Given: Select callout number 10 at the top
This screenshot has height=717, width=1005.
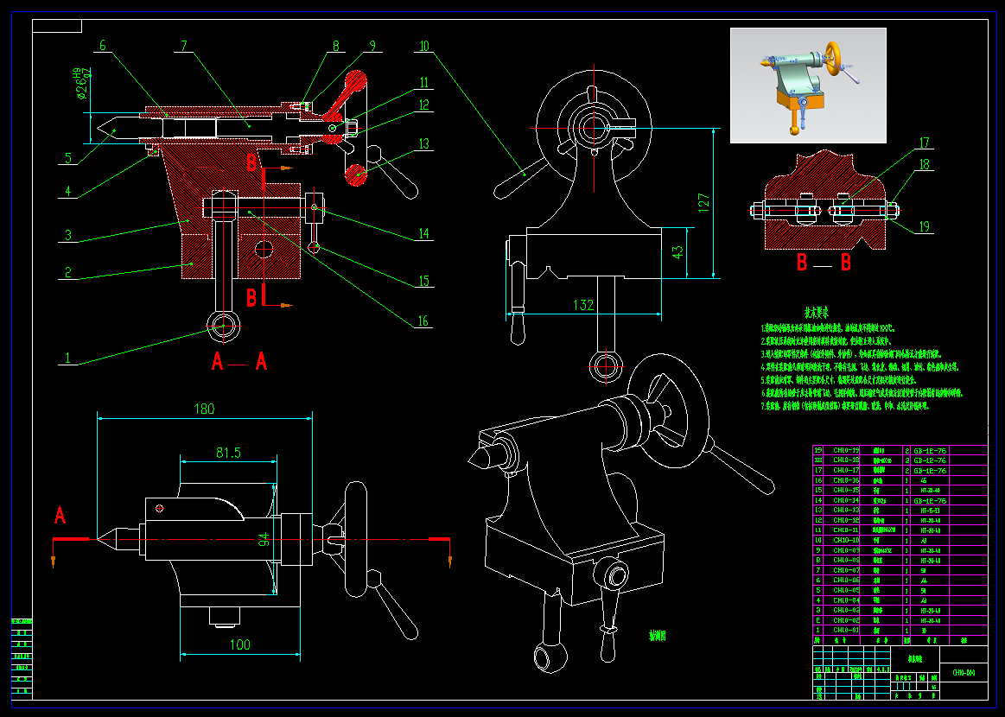Looking at the screenshot, I should coord(423,46).
